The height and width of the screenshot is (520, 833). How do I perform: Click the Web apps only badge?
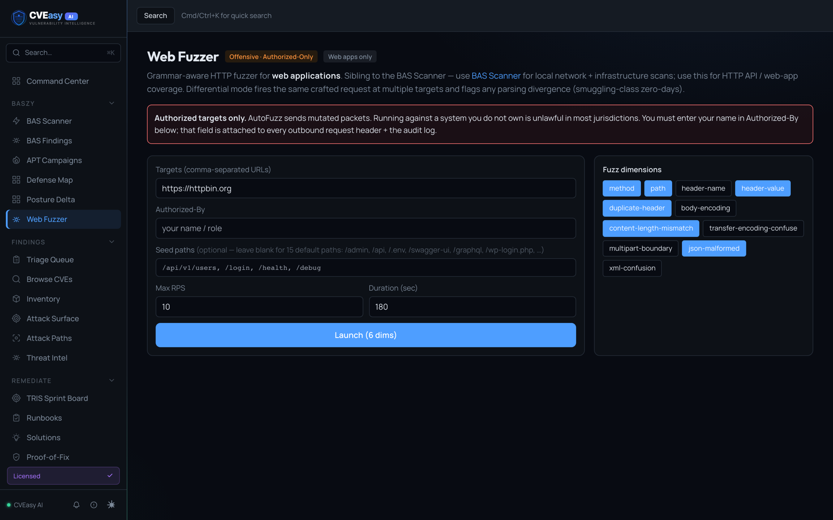(x=350, y=57)
